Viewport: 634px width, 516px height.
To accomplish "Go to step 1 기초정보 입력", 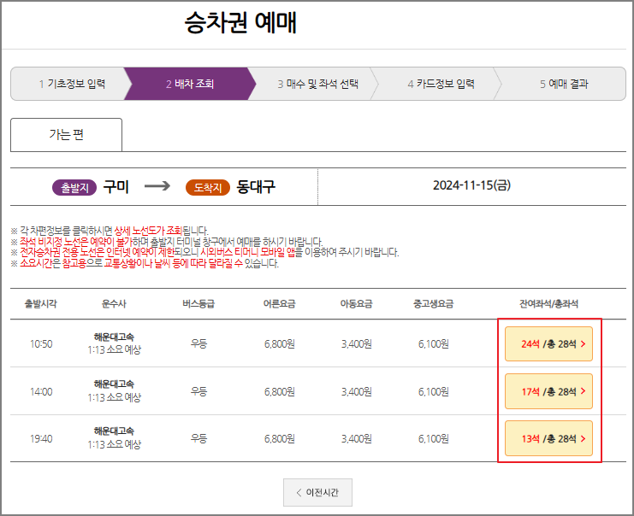I will tap(72, 84).
